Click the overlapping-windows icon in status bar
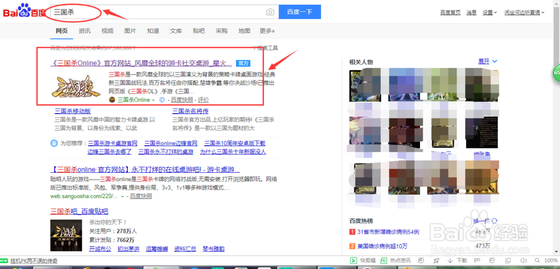560x269 pixels. coord(507,261)
